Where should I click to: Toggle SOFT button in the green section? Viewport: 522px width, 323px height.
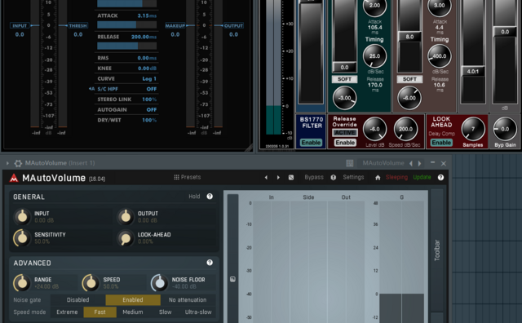pos(344,79)
